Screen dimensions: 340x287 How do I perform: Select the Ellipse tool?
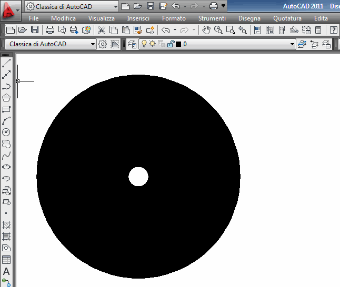(x=6, y=167)
